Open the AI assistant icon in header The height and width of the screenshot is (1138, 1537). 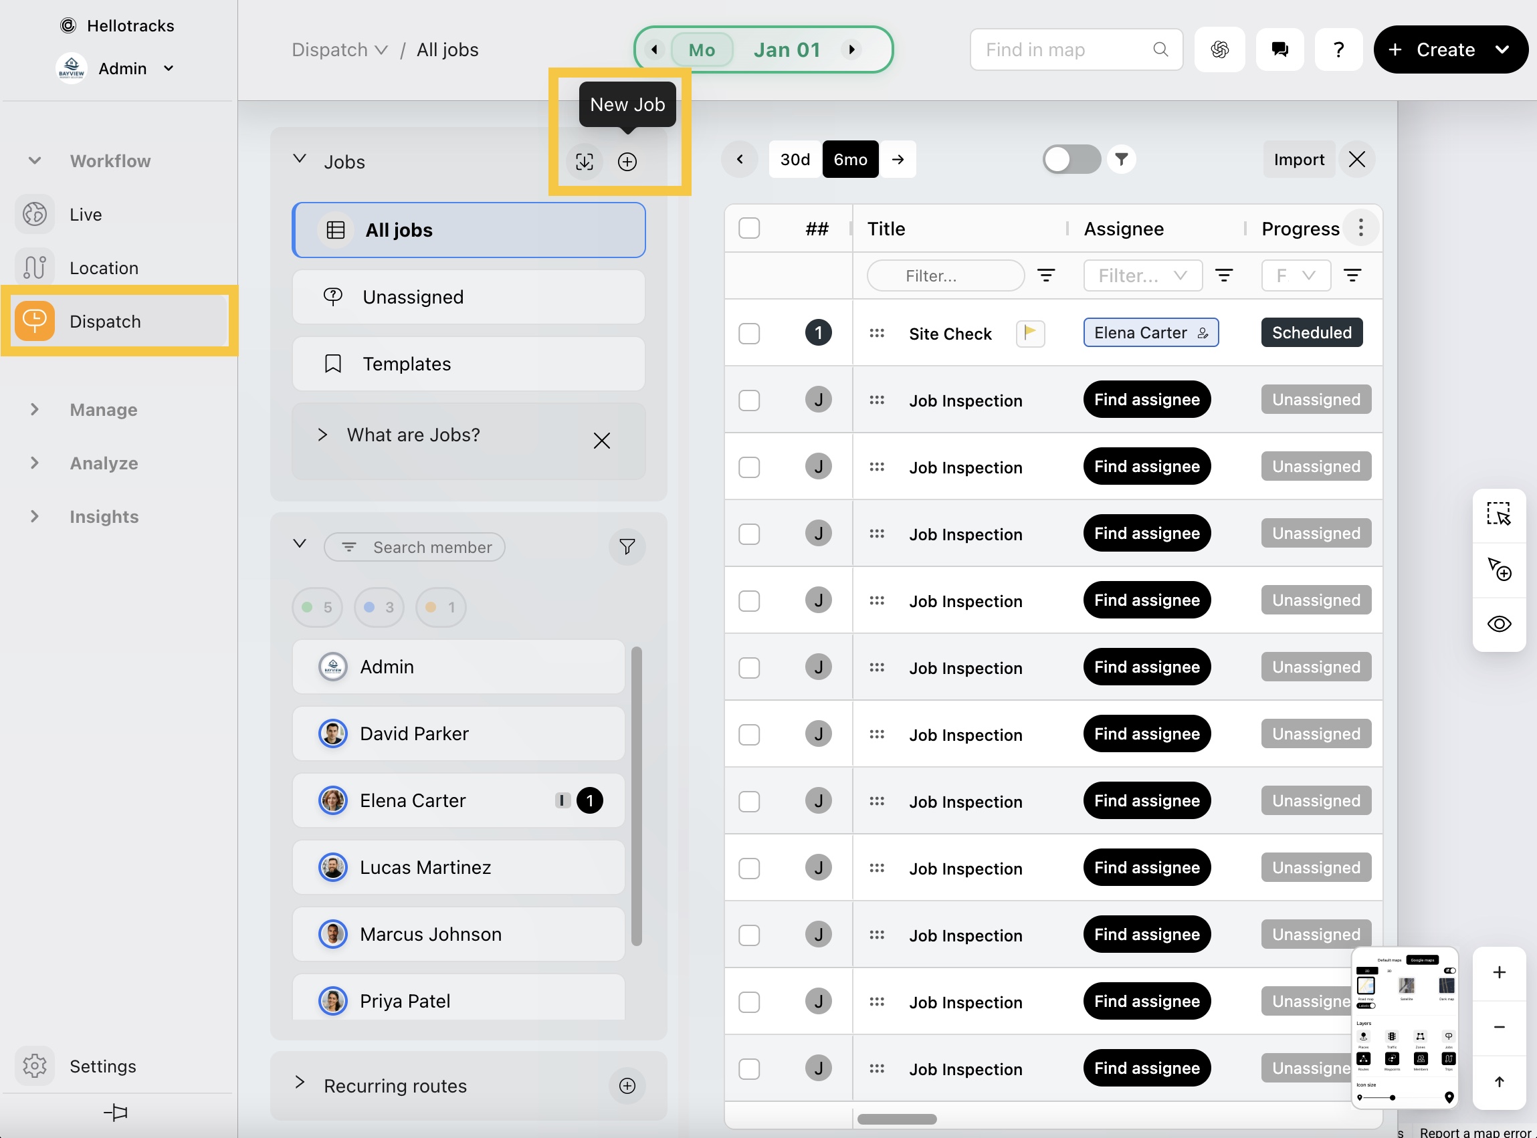1219,49
